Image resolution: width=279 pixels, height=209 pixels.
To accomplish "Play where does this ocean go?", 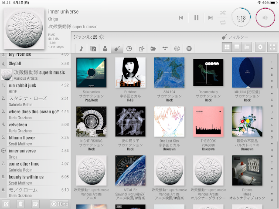I will [x=35, y=114].
